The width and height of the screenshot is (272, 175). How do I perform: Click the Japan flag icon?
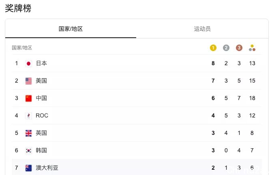click(29, 64)
